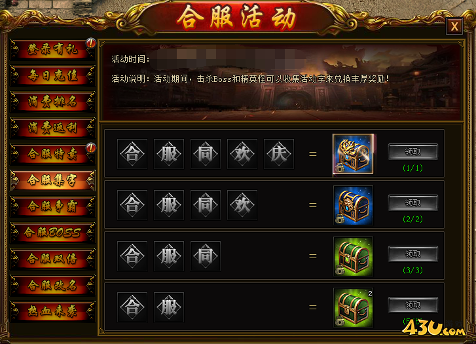Screen dimensions: 476x344
Task: Click the 庆 character tile in first row
Action: 279,154
